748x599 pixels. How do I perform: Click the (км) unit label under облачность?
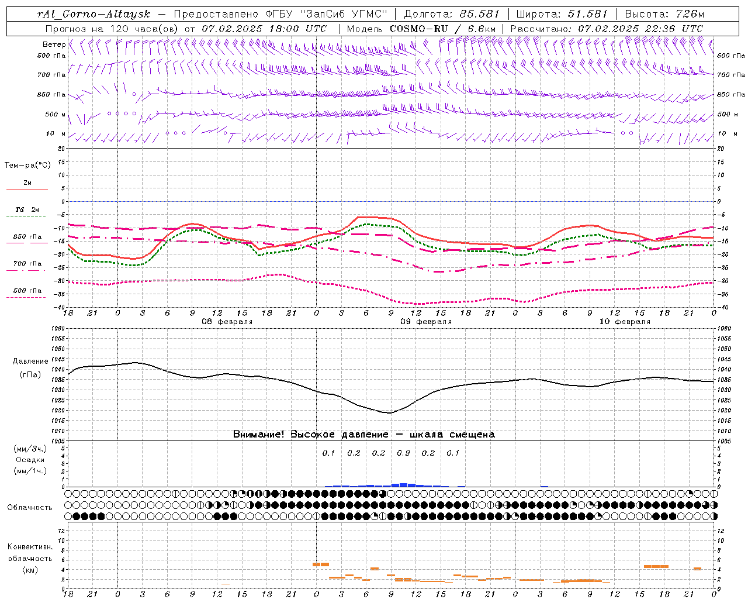30,570
